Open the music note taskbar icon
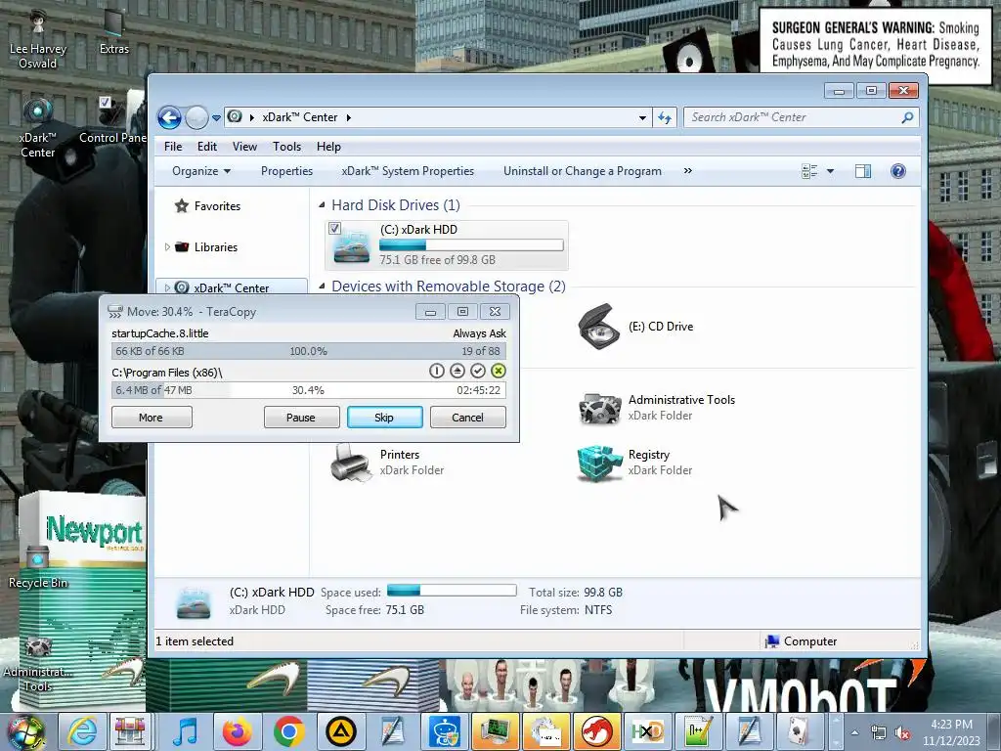 [185, 731]
